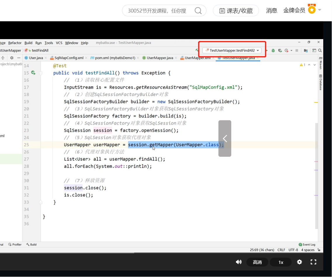Click fold end marker at line 33

tap(41, 202)
